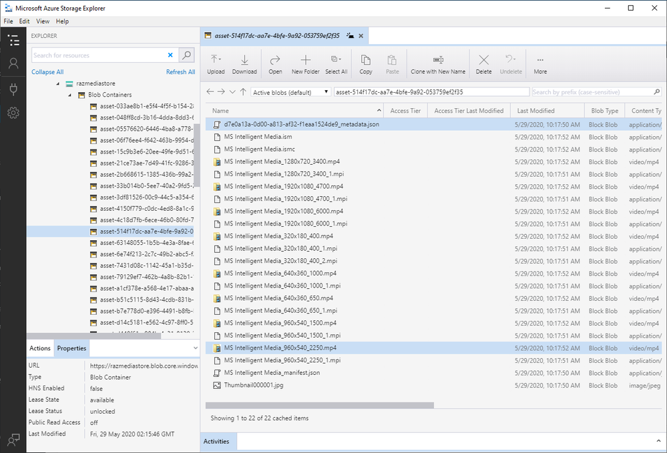Image resolution: width=667 pixels, height=453 pixels.
Task: Open the Feedback icon at sidebar bottom
Action: pyautogui.click(x=13, y=440)
